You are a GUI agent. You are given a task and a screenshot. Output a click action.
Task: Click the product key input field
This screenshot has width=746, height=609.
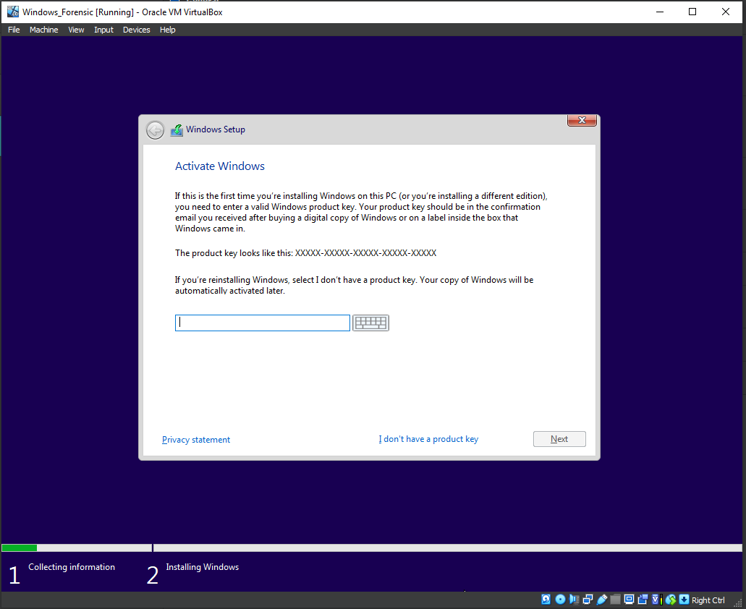point(263,323)
